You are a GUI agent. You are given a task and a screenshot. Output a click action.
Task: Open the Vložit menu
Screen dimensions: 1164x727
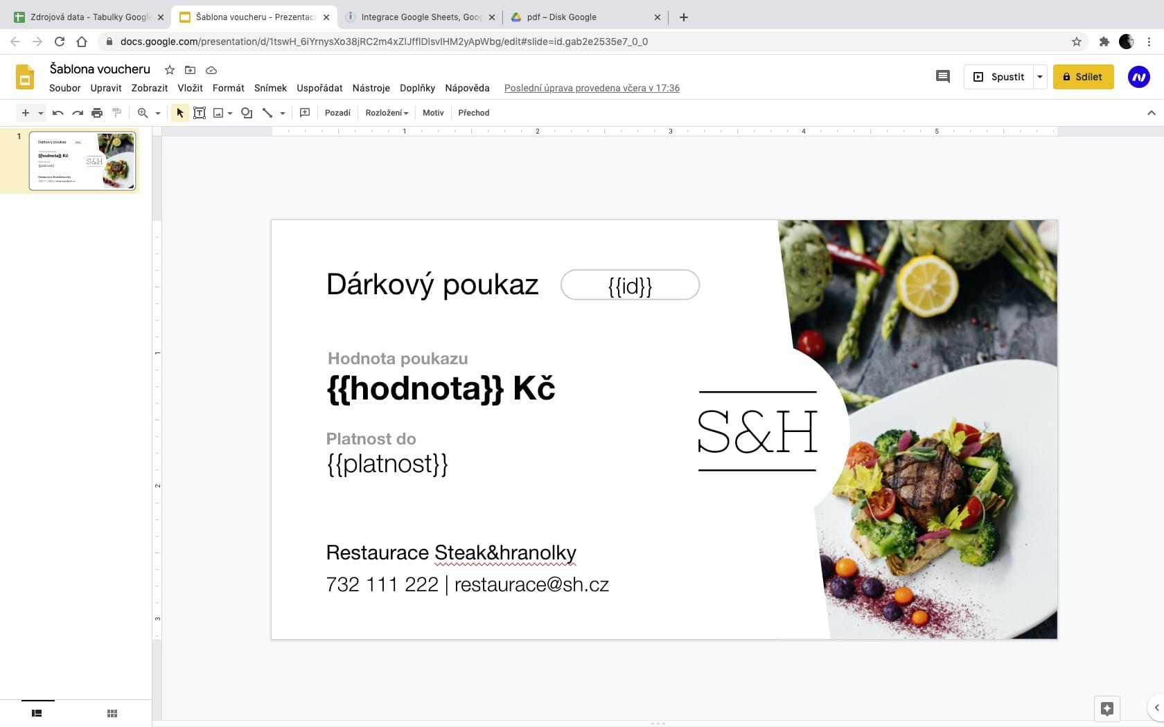coord(190,88)
